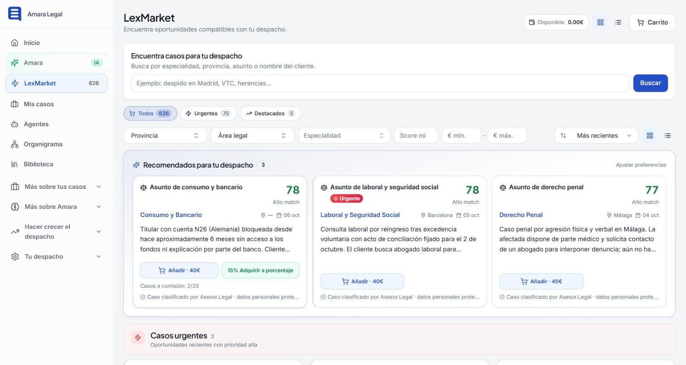Screen dimensions: 686x365
Task: Click the Organigrama hierarchy icon
Action: coord(15,144)
